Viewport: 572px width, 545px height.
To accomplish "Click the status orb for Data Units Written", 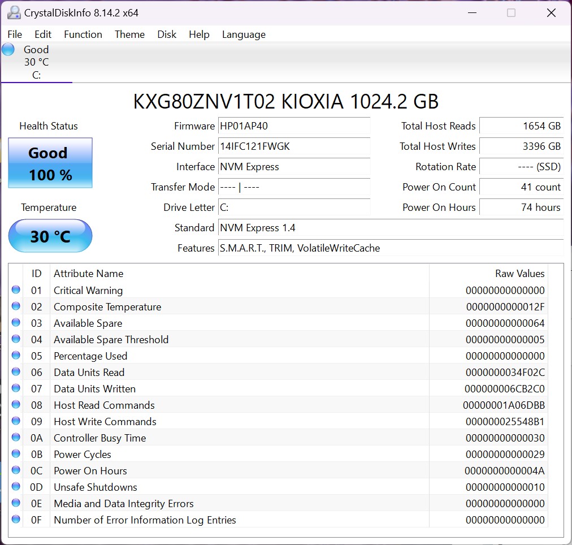I will tap(16, 388).
